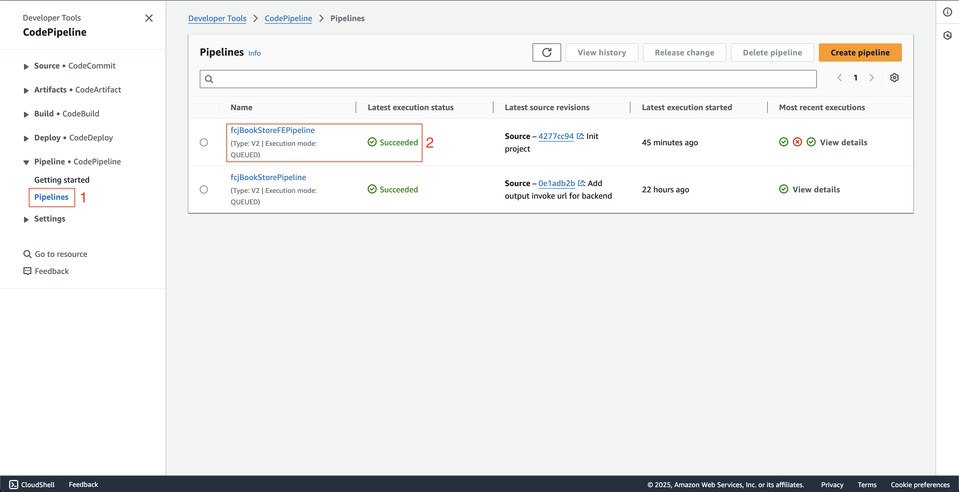Click the hexagon icon in the right sidebar
This screenshot has width=959, height=492.
click(948, 35)
